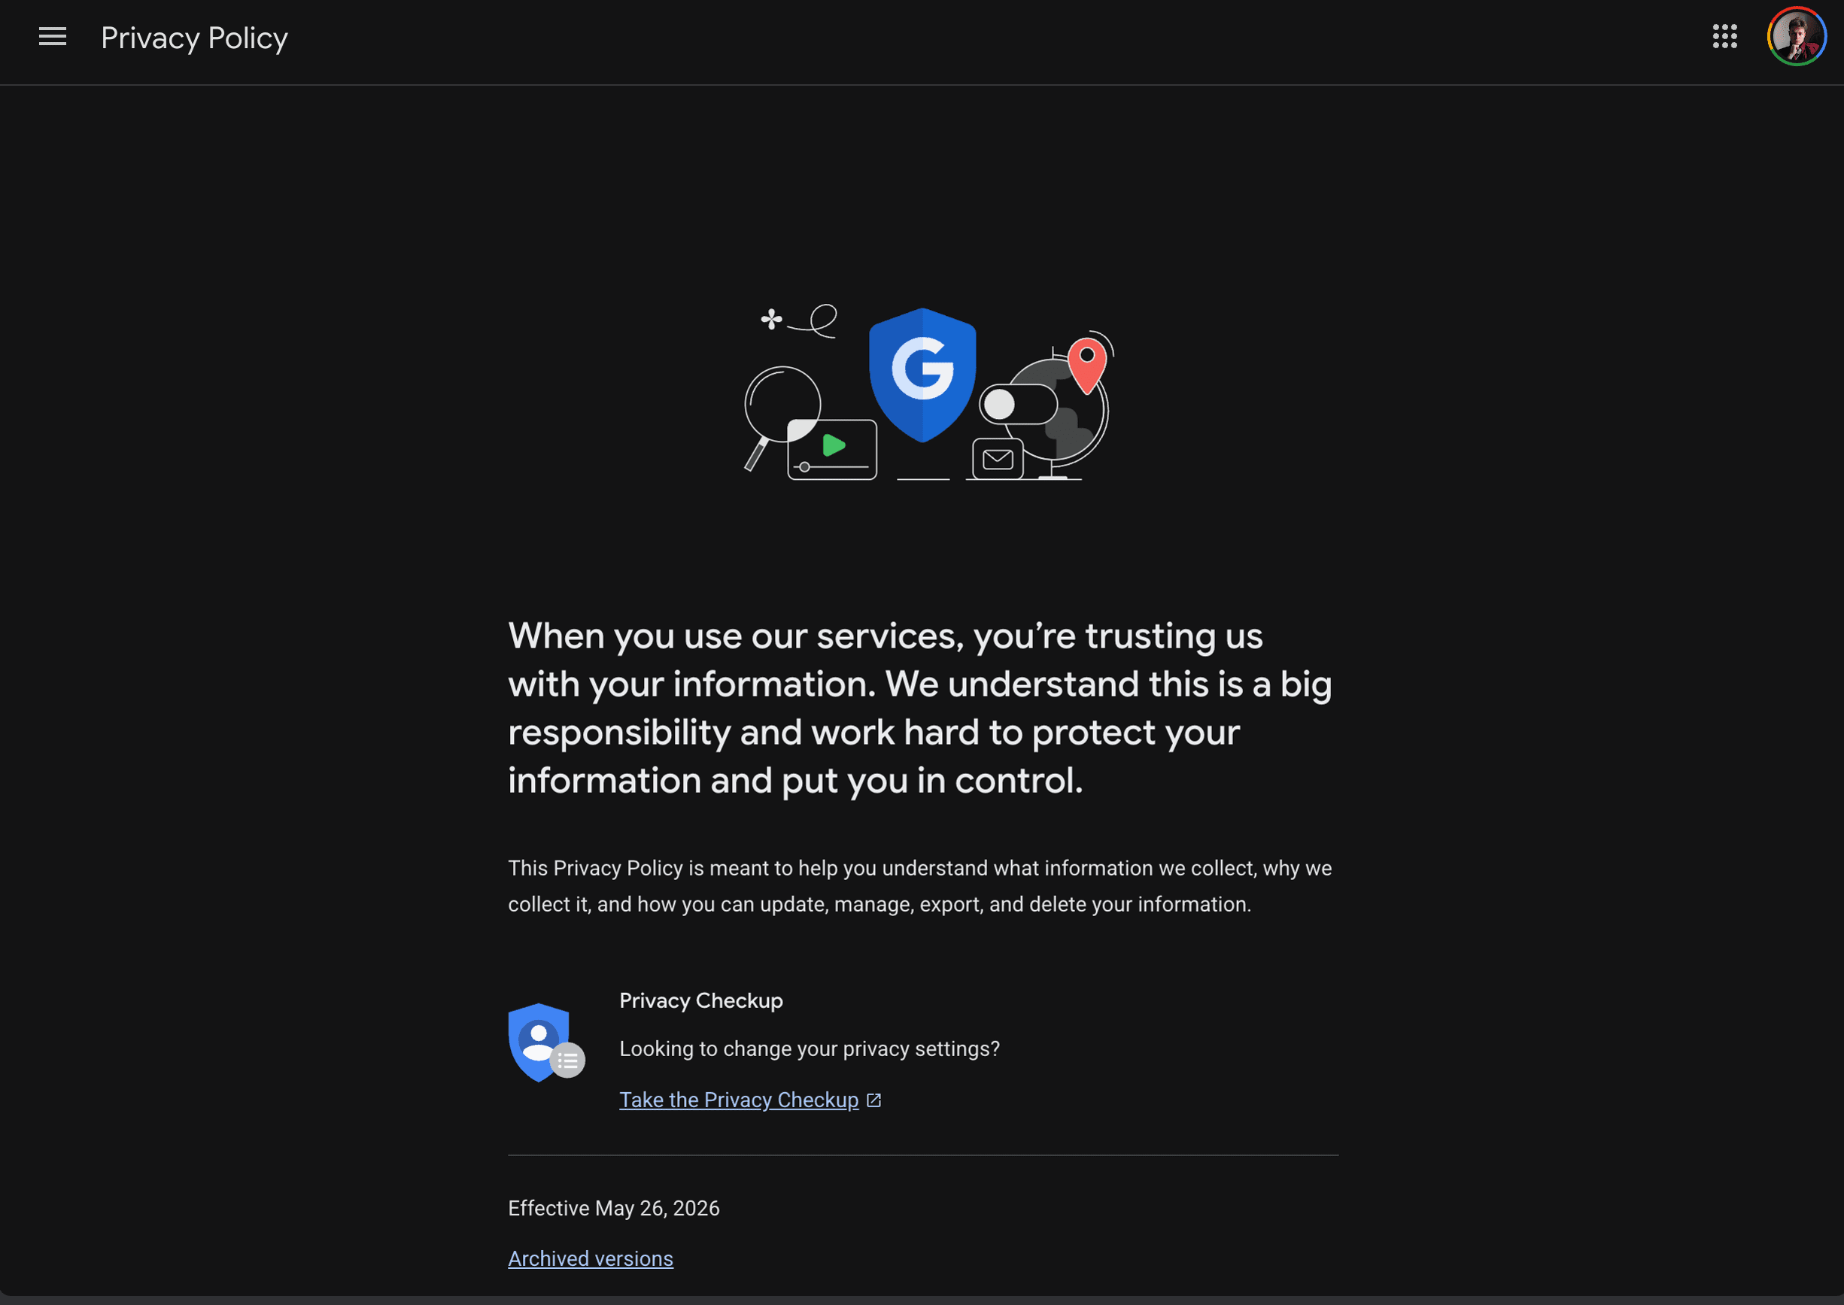Click the text "Effective May 26, 2026"
The height and width of the screenshot is (1305, 1844).
point(613,1208)
